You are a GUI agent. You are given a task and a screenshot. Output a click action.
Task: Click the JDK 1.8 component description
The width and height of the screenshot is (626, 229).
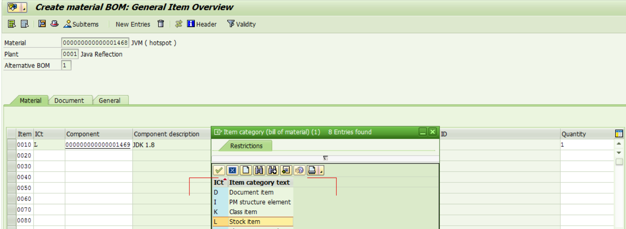144,145
